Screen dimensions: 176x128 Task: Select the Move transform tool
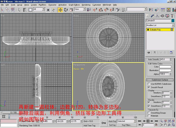(60, 10)
